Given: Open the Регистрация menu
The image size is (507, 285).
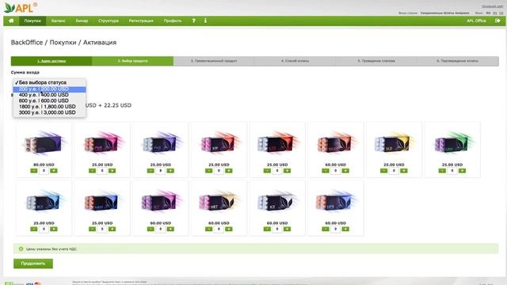Looking at the screenshot, I should click(141, 21).
